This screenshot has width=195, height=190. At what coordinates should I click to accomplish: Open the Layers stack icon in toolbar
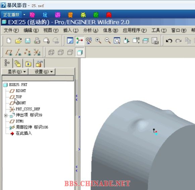145,41
